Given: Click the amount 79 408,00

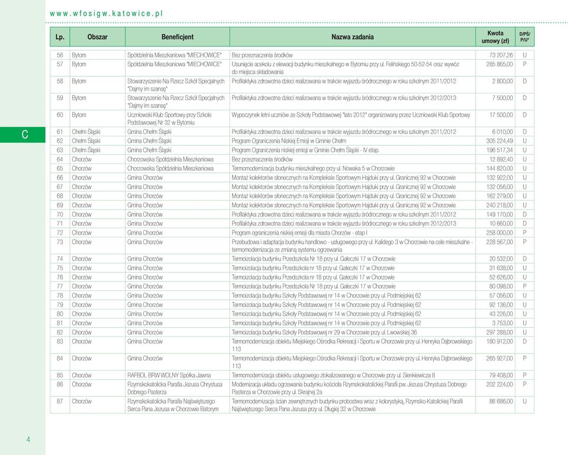Looking at the screenshot, I should click(501, 375).
